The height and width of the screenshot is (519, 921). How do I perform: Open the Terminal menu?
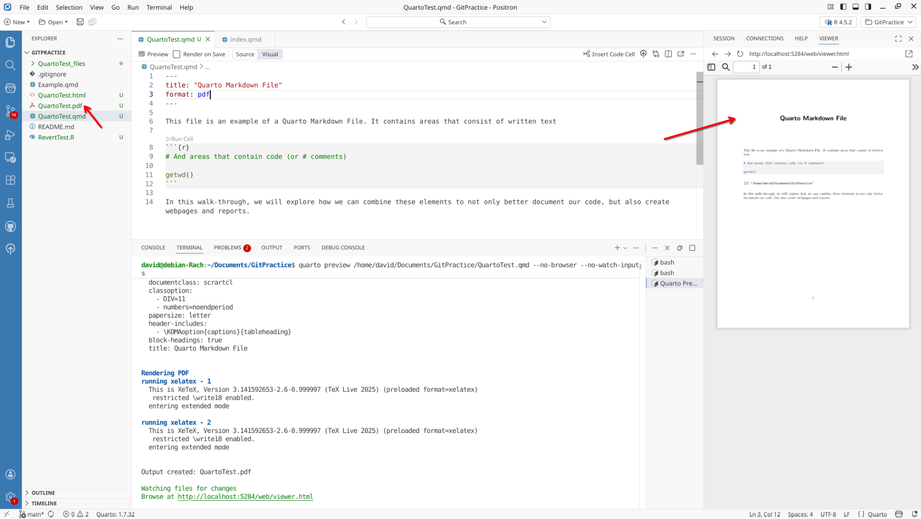(x=159, y=7)
